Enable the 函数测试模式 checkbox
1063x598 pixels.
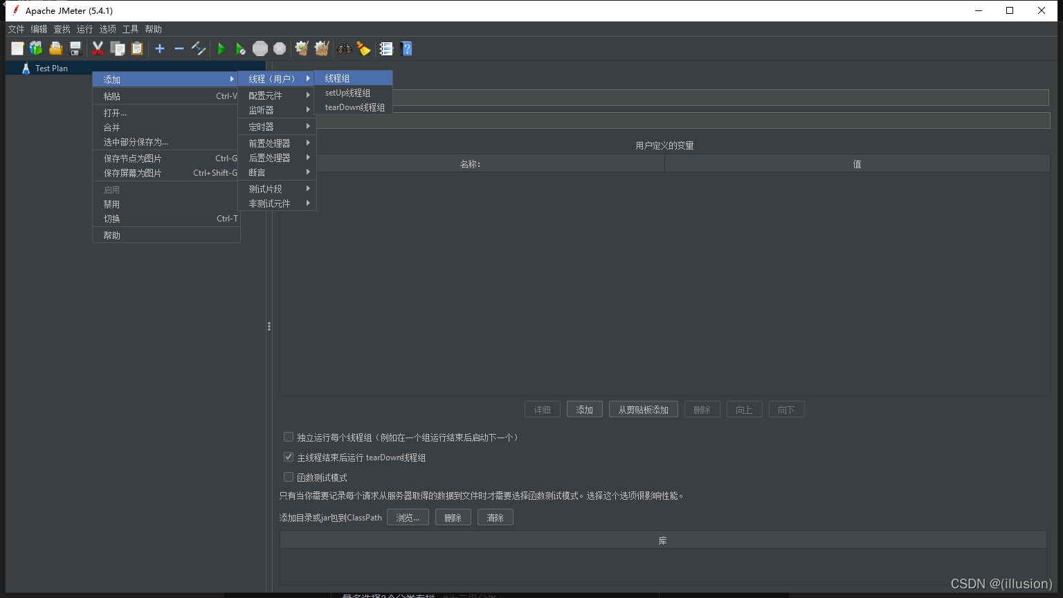pos(289,478)
